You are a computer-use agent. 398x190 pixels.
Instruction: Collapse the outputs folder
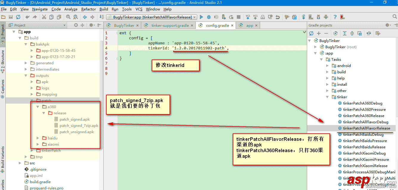point(26,76)
